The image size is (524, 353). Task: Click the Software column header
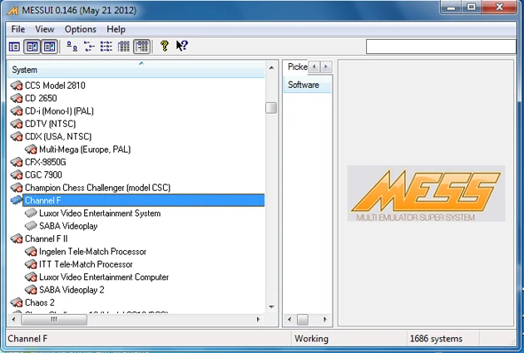[308, 85]
